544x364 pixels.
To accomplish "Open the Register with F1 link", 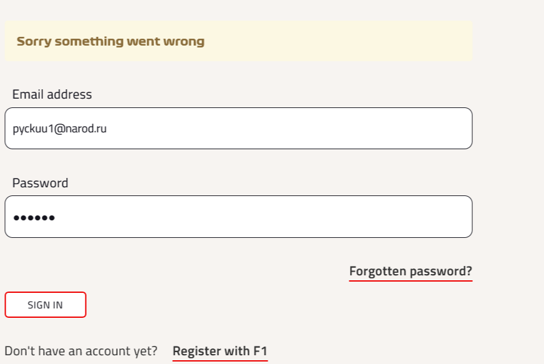I will (220, 351).
